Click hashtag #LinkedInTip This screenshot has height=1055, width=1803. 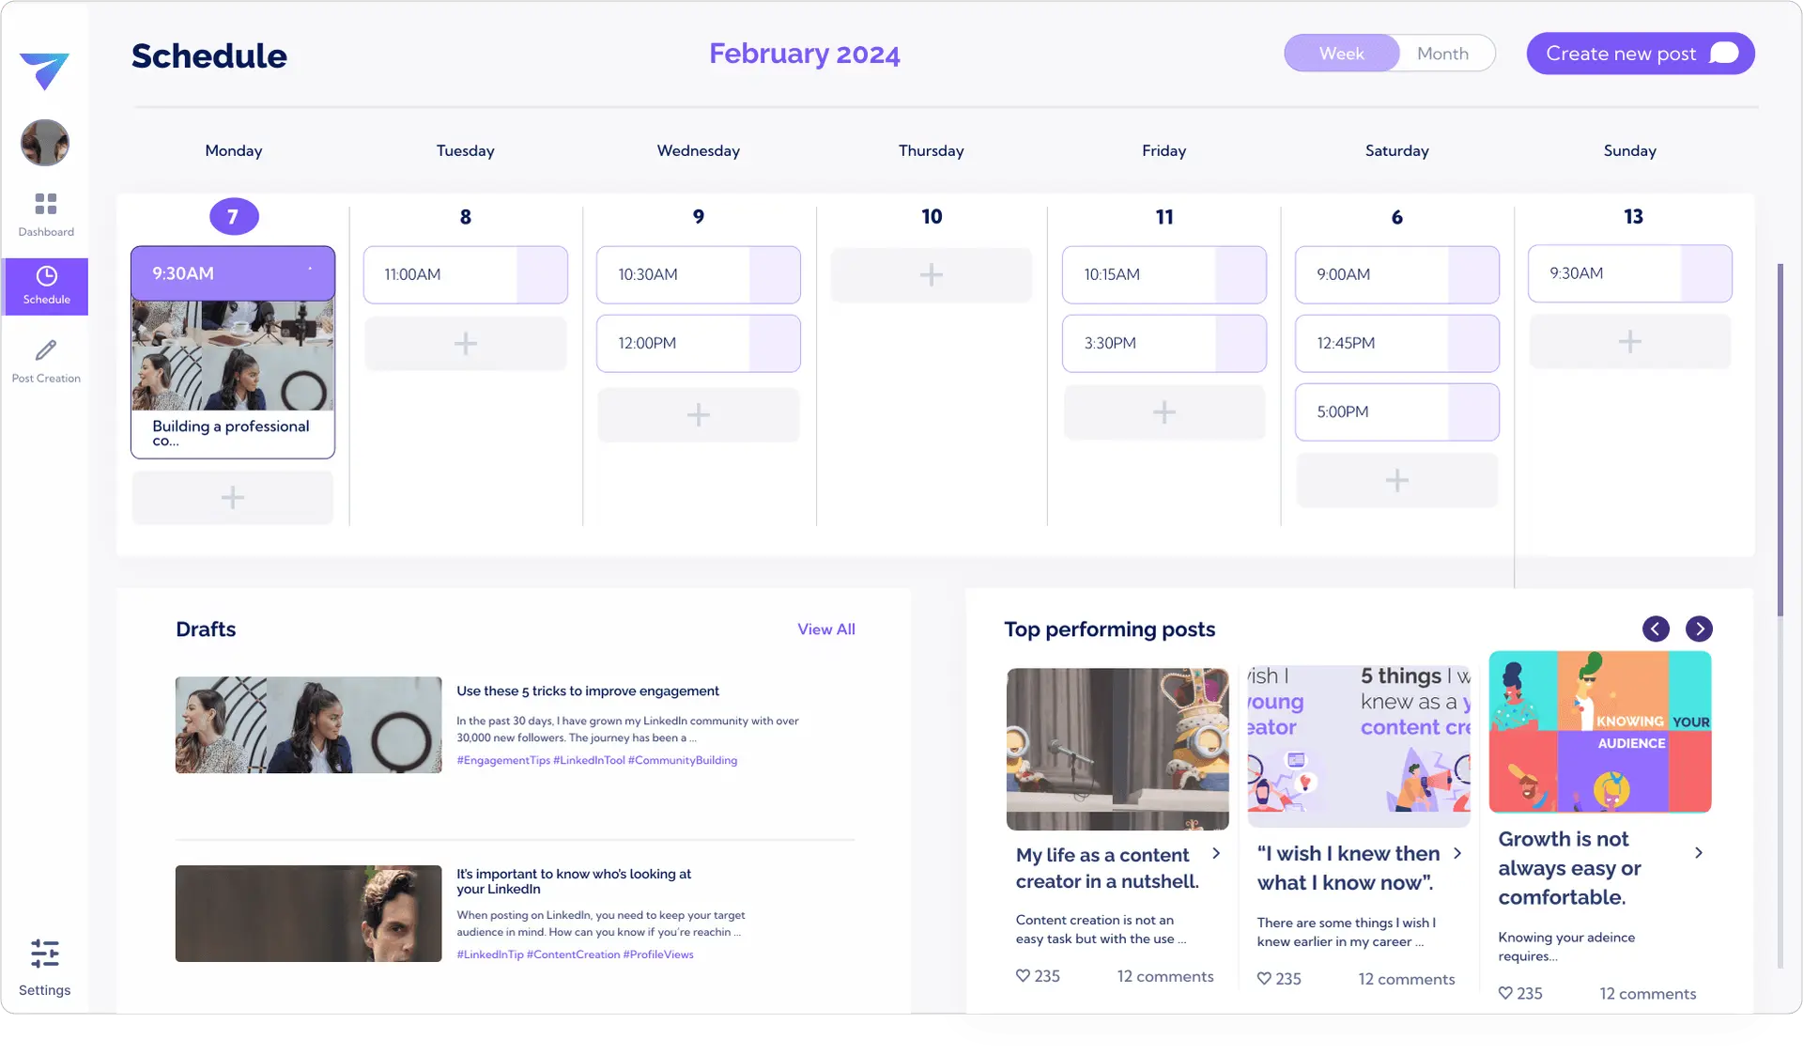tap(490, 954)
